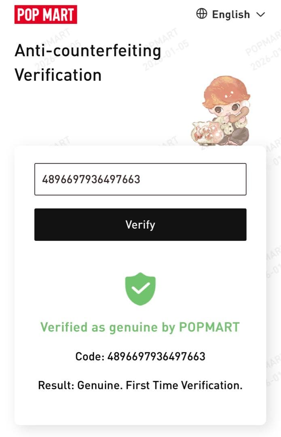Click the white checkmark inside the shield
Image resolution: width=281 pixels, height=437 pixels.
[x=140, y=288]
